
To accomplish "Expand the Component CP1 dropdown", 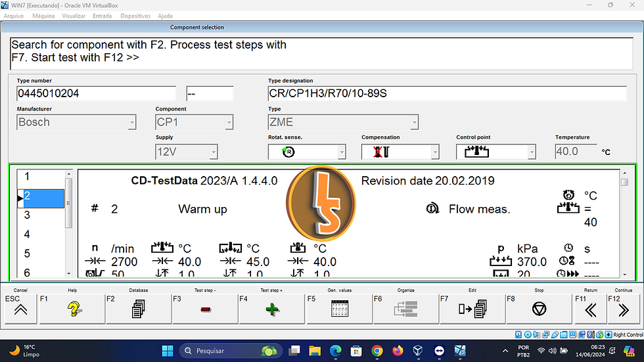I will 229,122.
